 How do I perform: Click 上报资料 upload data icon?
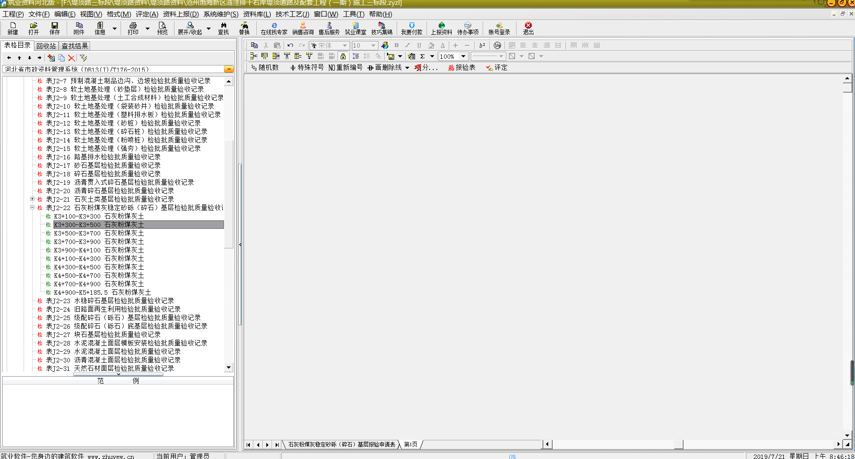coord(441,28)
